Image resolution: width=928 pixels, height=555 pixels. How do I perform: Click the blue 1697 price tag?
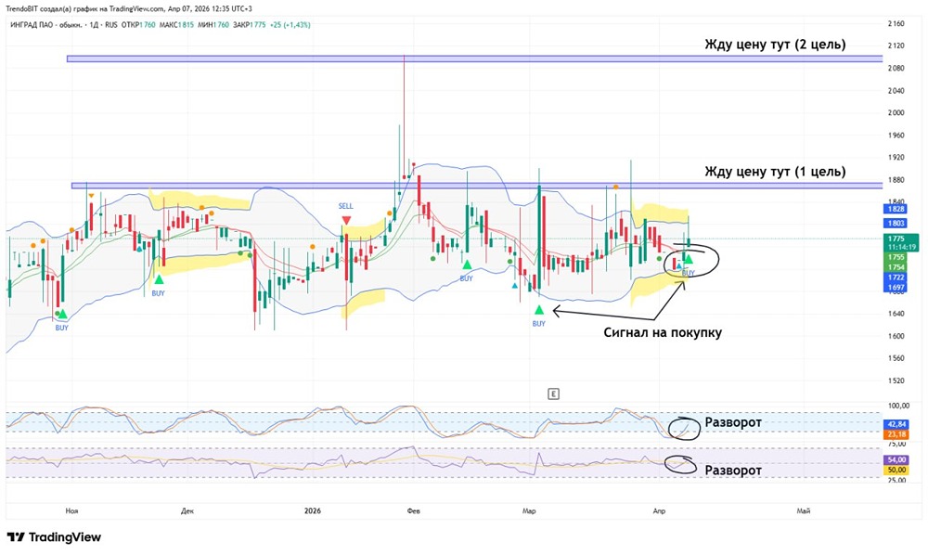point(896,287)
